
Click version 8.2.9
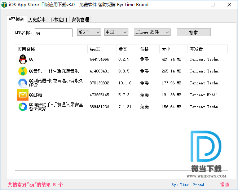pyautogui.click(x=124, y=59)
